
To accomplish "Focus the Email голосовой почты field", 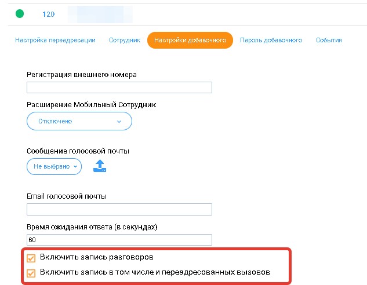I will tap(119, 209).
